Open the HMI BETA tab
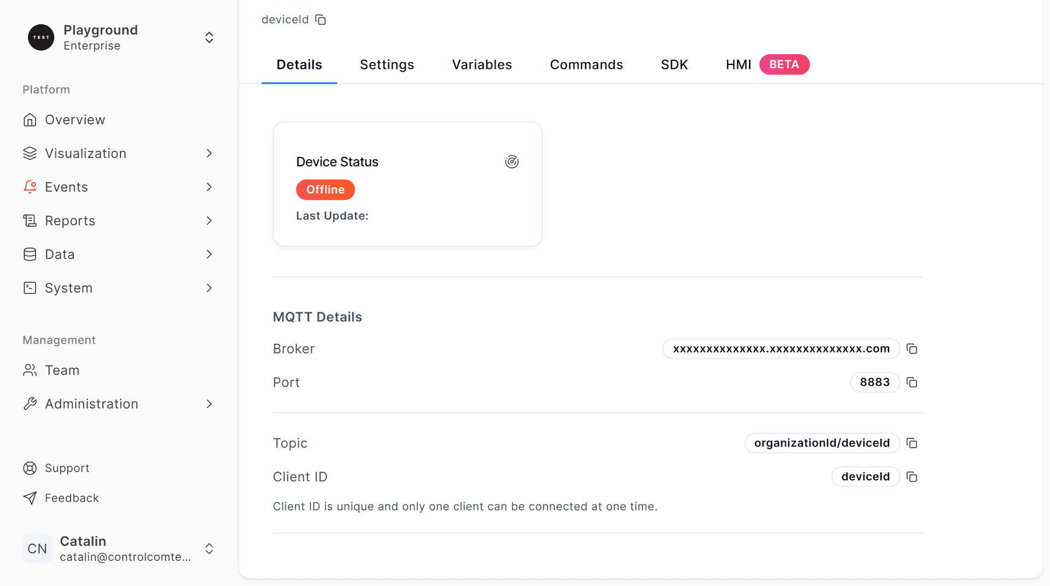The image size is (1050, 586). (x=738, y=64)
